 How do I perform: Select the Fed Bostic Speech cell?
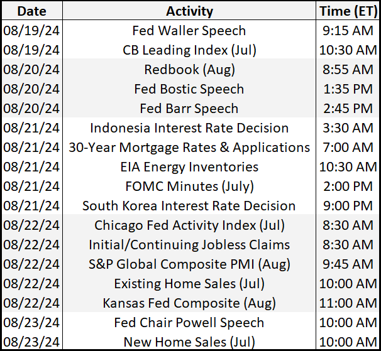pyautogui.click(x=189, y=89)
